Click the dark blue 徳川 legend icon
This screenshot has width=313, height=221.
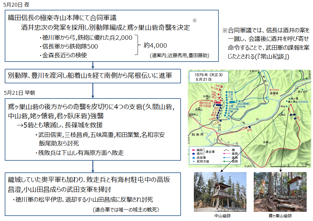coord(193,153)
